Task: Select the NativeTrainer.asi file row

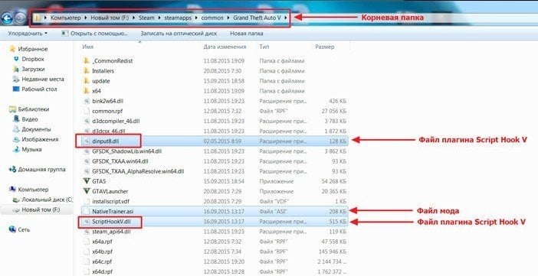Action: (215, 211)
